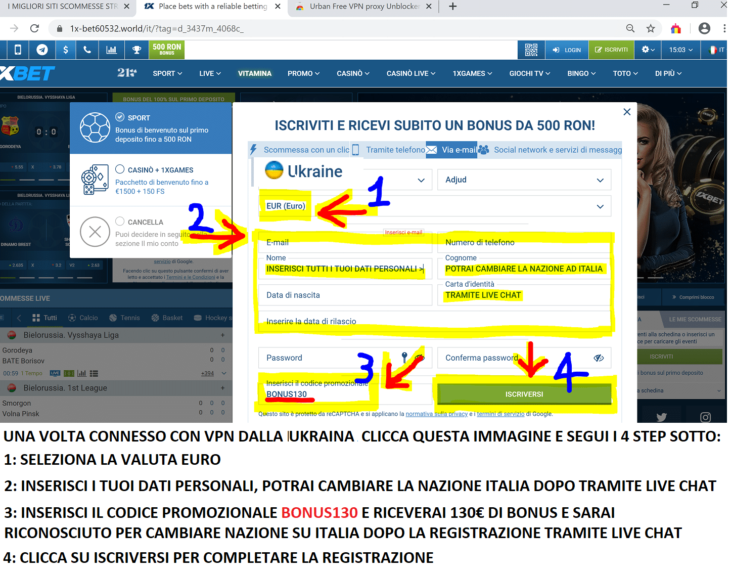Click the dollar payments icon
731x574 pixels.
coord(66,50)
